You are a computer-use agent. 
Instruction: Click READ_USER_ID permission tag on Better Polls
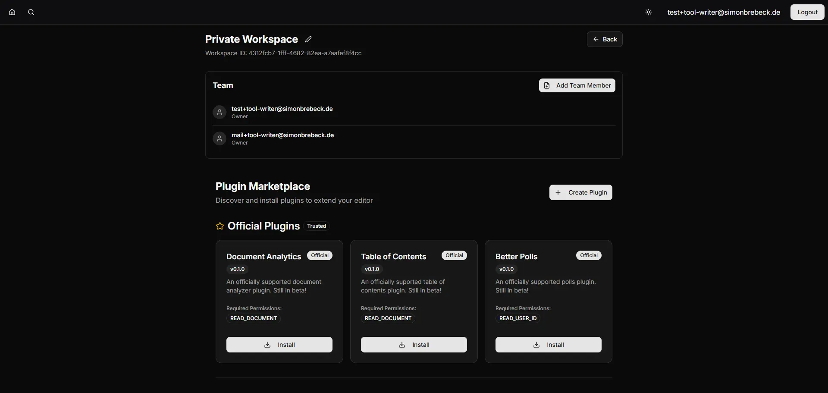(517, 318)
